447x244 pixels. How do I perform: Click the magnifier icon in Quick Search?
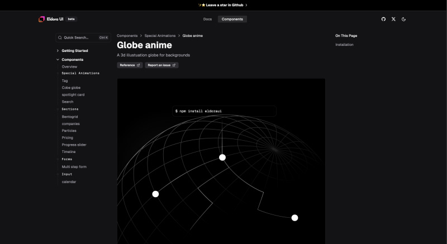60,37
